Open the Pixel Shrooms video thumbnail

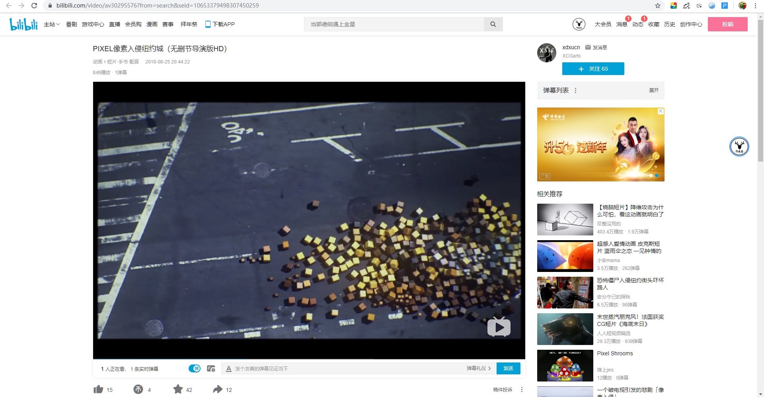565,366
